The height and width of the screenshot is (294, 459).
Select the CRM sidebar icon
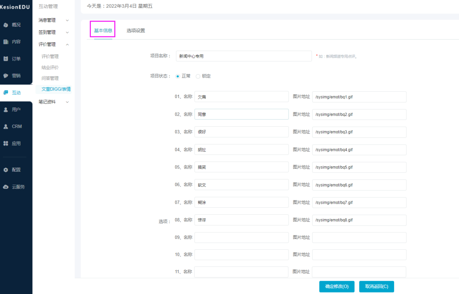[x=5, y=126]
